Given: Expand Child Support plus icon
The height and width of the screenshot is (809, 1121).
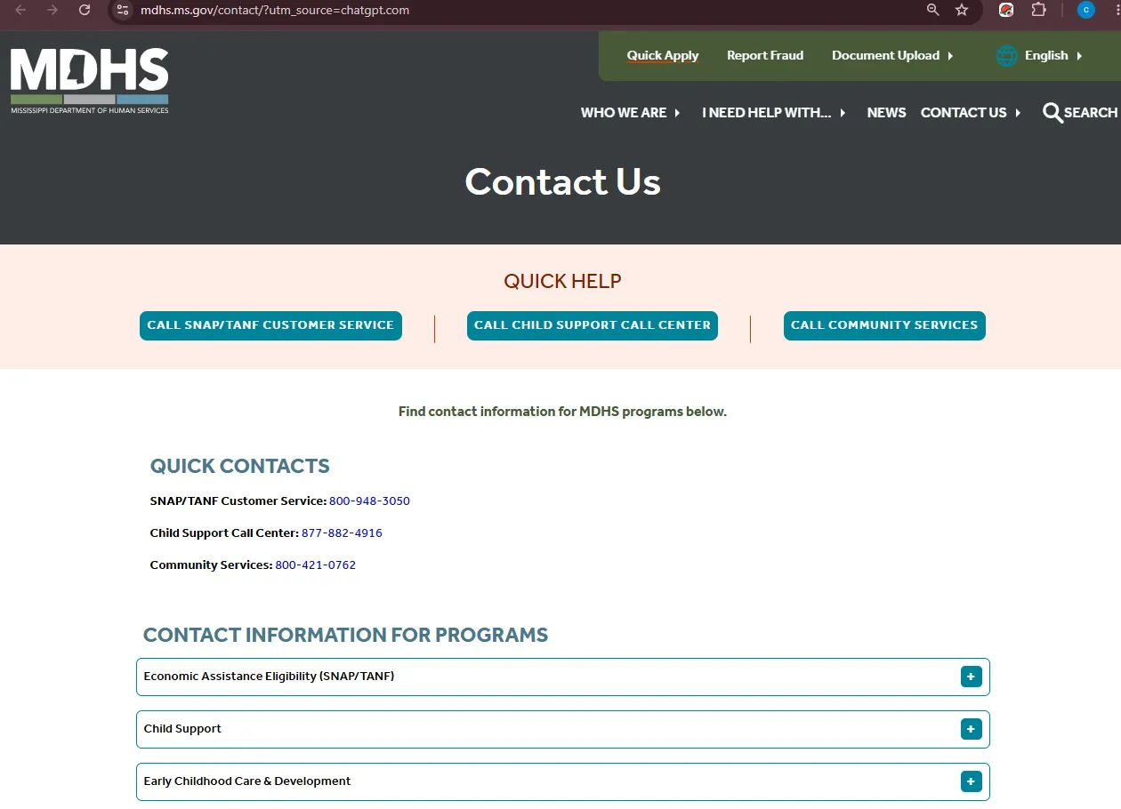Looking at the screenshot, I should (971, 729).
